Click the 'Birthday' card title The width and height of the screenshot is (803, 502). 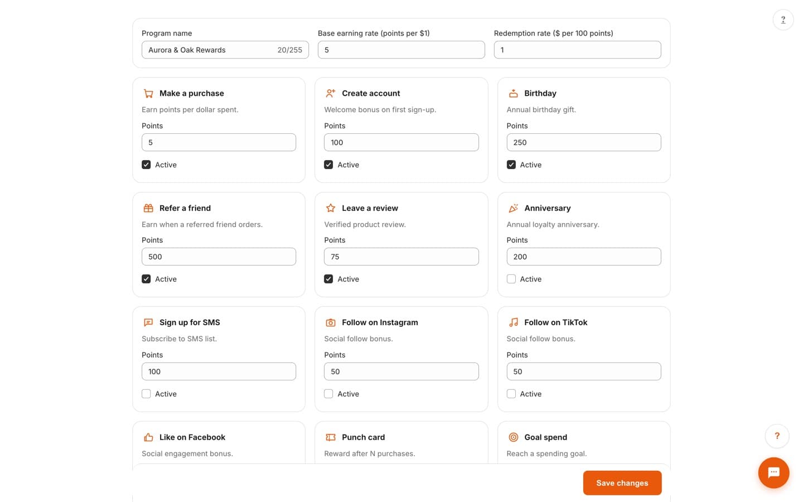coord(540,94)
